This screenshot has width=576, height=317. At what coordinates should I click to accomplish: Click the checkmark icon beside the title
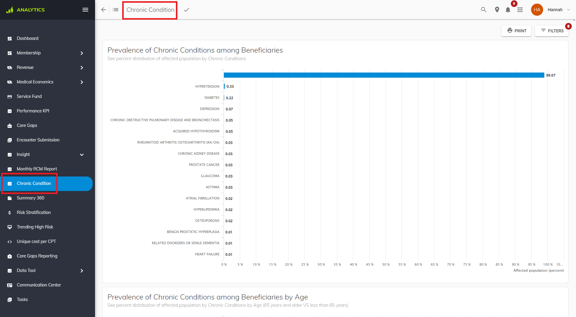click(x=186, y=10)
